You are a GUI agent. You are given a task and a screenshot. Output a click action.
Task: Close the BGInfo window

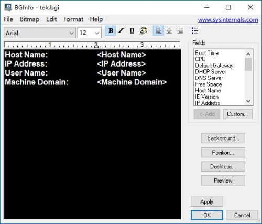(250, 7)
